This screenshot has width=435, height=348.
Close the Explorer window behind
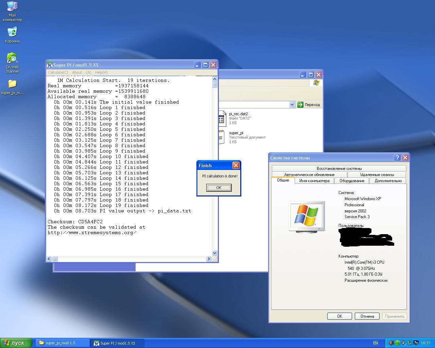pos(318,75)
